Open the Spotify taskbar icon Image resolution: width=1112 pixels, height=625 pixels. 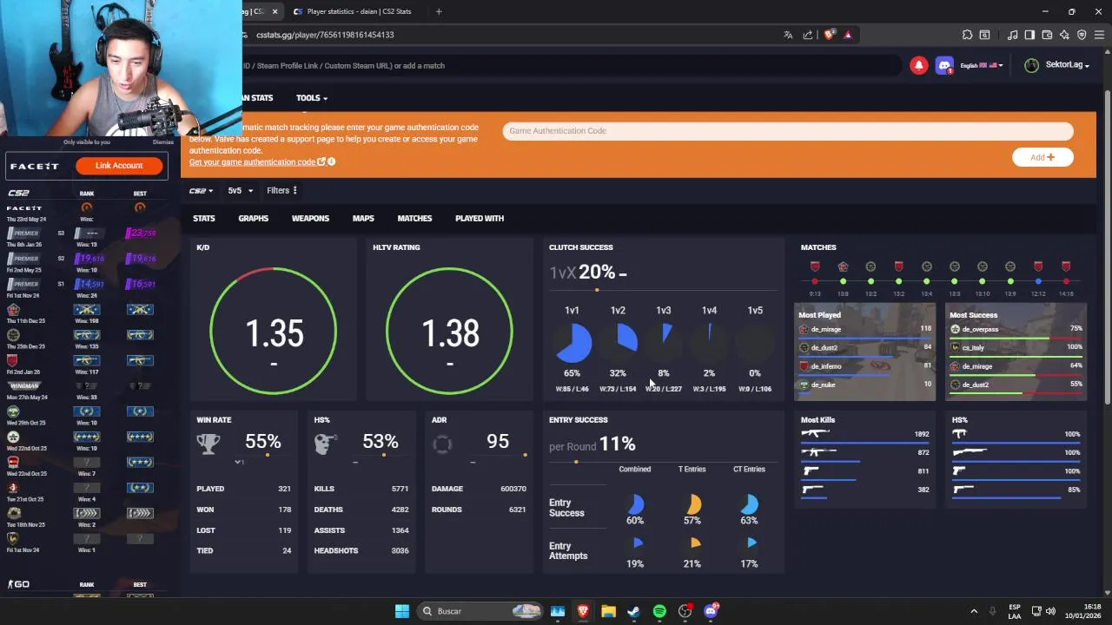pos(659,611)
